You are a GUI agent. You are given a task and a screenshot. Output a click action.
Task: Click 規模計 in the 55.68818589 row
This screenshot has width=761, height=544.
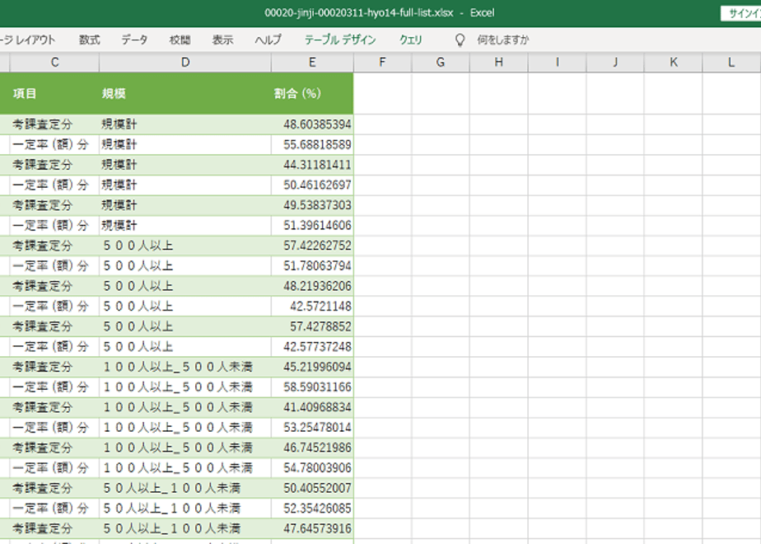[x=119, y=145]
